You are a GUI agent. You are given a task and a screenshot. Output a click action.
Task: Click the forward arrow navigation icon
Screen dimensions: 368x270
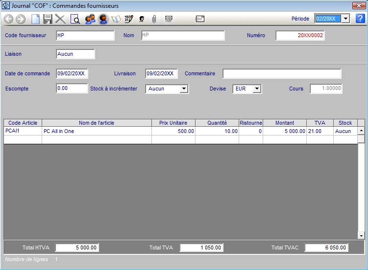(21, 19)
